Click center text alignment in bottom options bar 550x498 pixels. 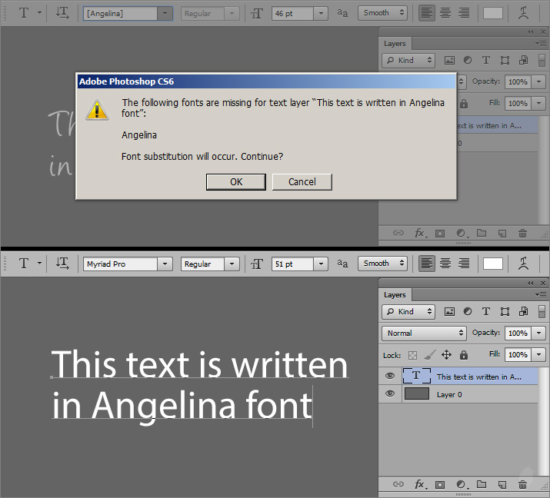click(x=445, y=264)
